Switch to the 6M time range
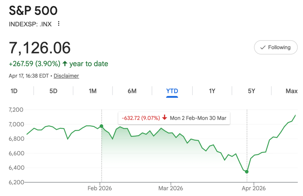 pos(132,91)
